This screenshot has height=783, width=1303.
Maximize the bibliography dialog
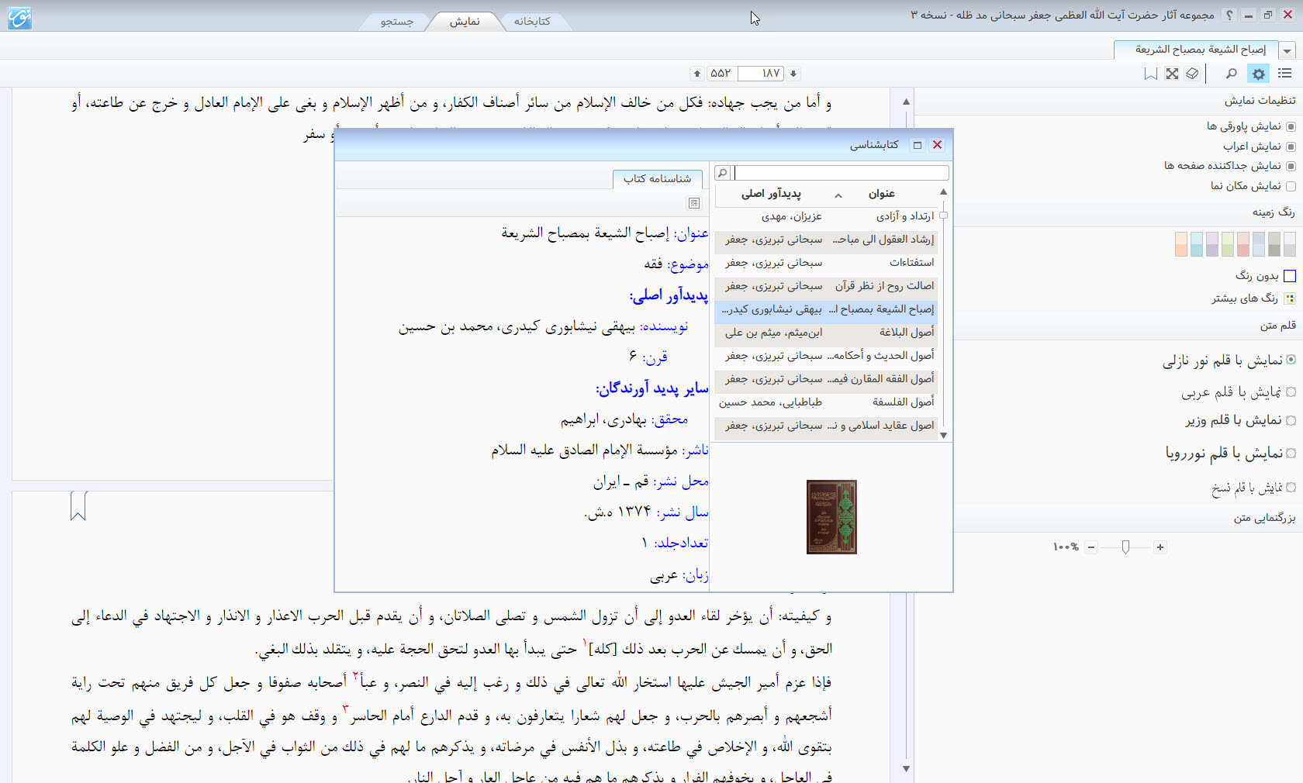(918, 145)
